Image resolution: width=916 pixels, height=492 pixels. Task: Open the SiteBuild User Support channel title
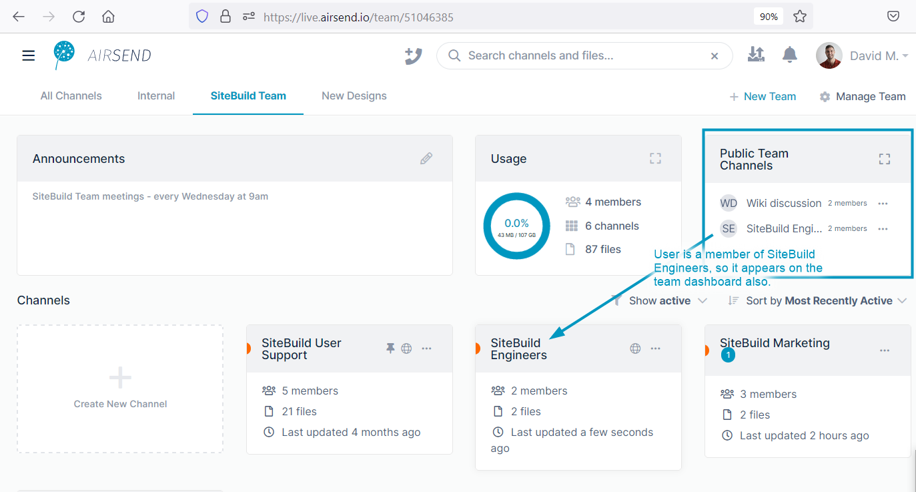coord(302,348)
